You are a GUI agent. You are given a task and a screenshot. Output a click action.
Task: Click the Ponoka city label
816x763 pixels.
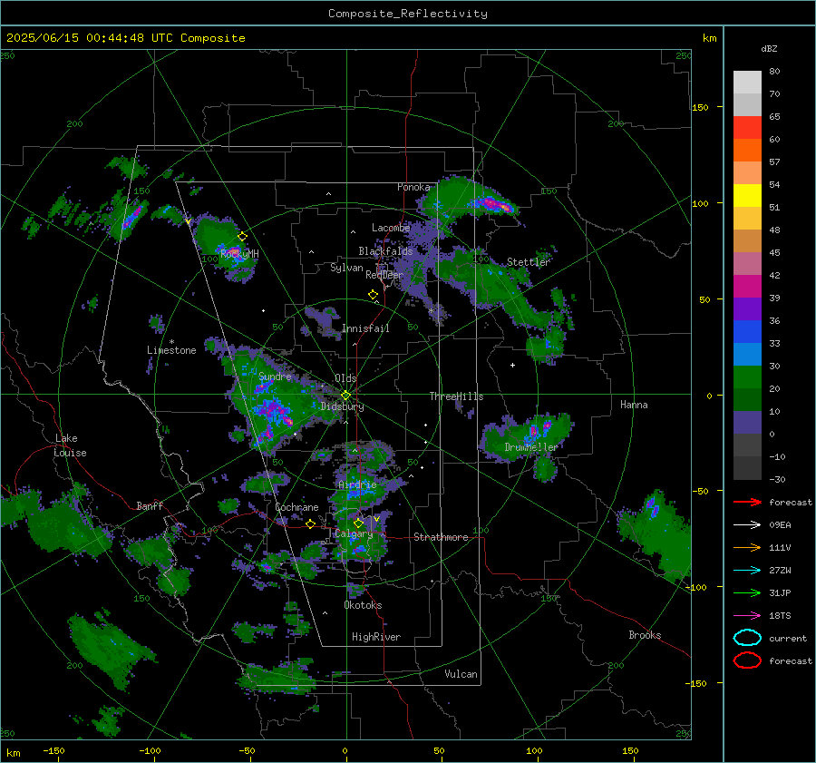[x=413, y=187]
